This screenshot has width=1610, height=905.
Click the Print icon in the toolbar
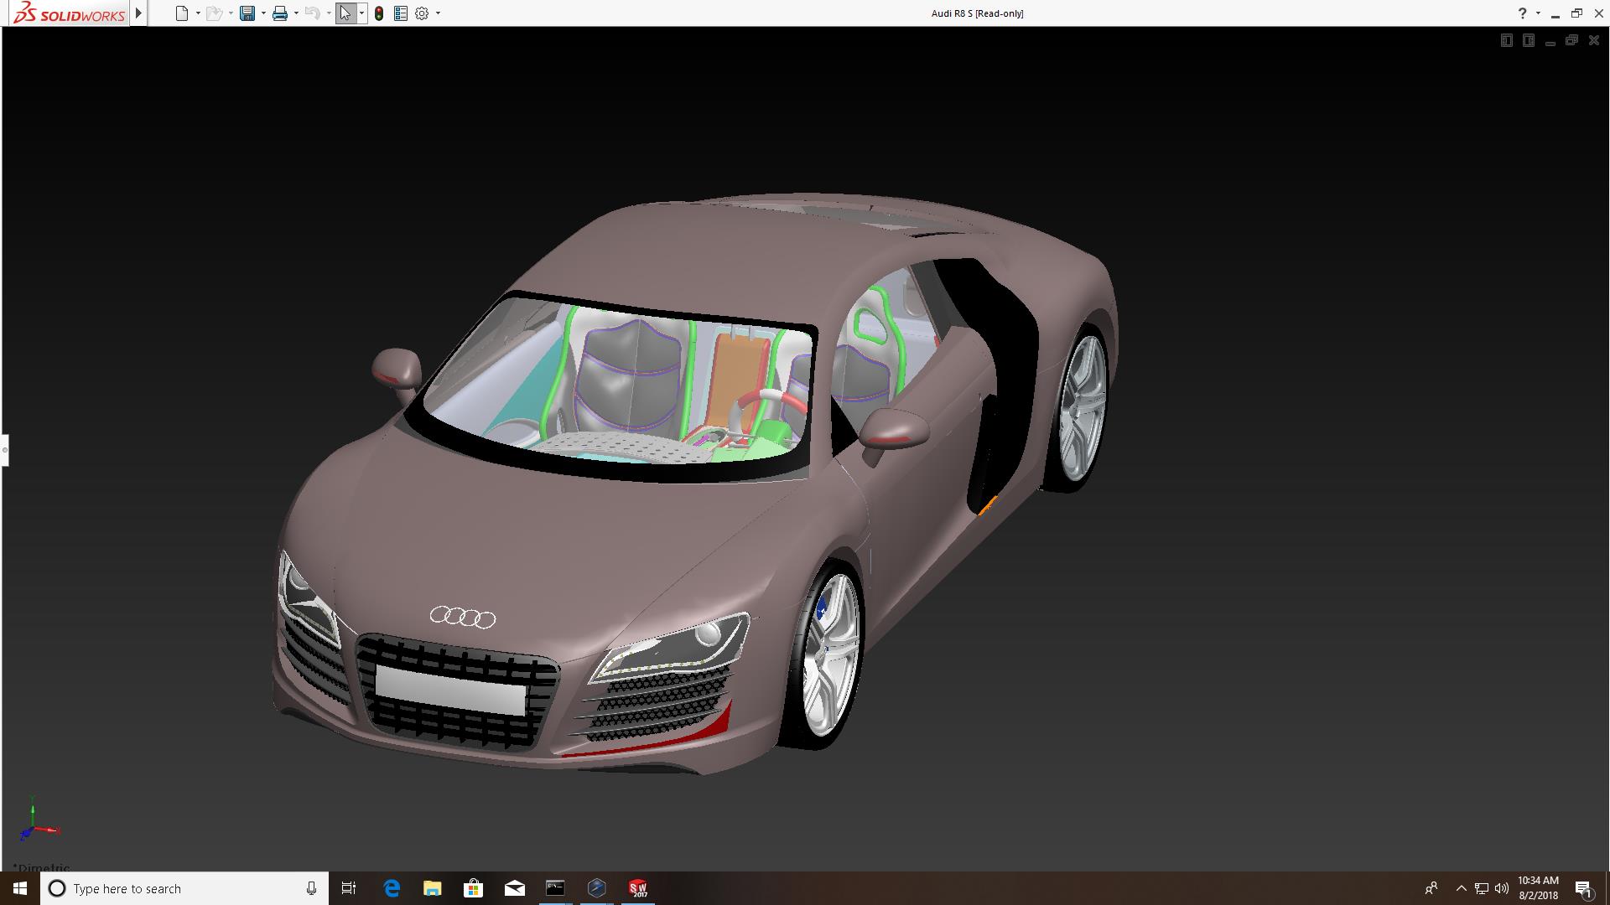point(280,13)
